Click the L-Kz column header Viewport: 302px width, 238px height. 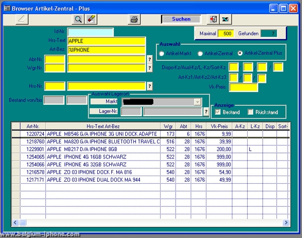[x=255, y=126]
